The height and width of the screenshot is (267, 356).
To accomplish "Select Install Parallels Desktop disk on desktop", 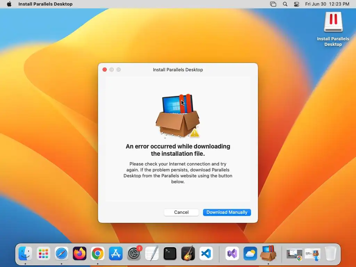I will pyautogui.click(x=333, y=29).
